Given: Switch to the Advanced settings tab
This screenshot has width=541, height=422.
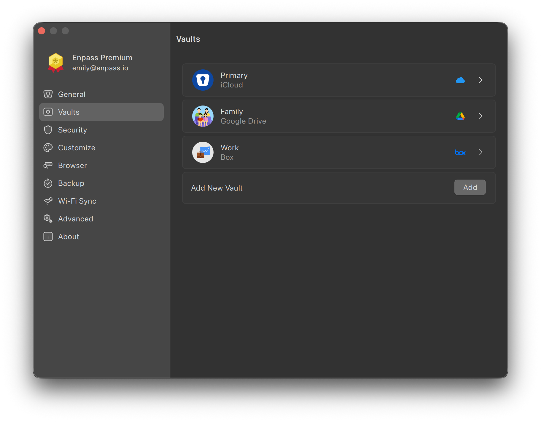Looking at the screenshot, I should [x=101, y=219].
